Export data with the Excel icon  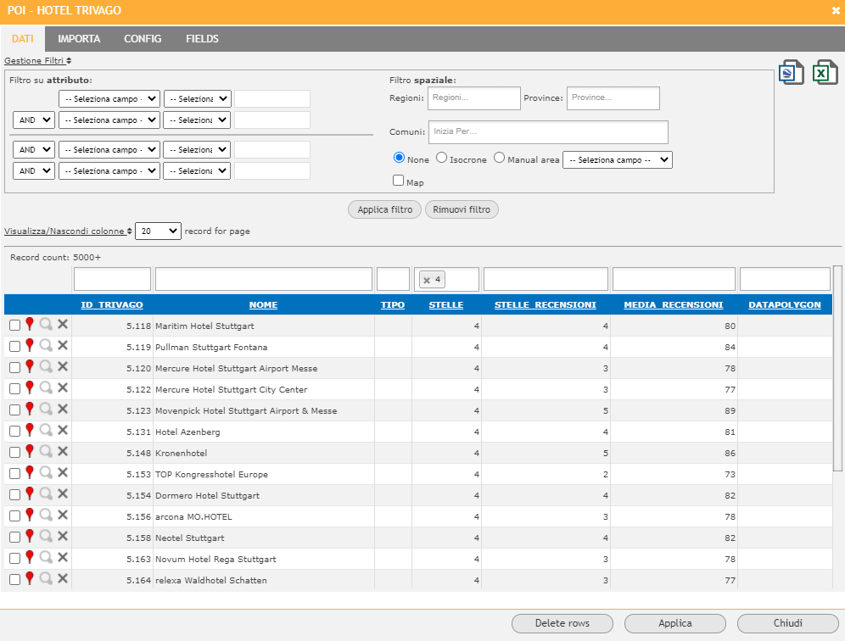coord(825,72)
